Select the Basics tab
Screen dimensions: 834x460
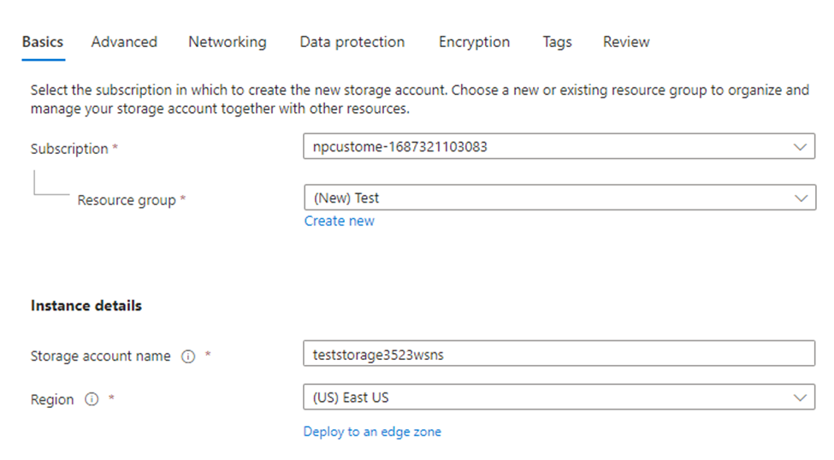[43, 42]
